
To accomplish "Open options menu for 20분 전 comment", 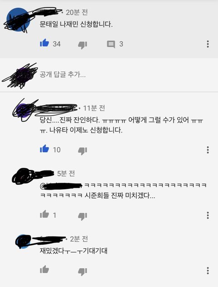I will [x=208, y=44].
